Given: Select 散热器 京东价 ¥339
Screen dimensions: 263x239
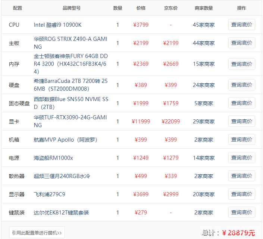Looking at the screenshot, I should coord(171,176).
